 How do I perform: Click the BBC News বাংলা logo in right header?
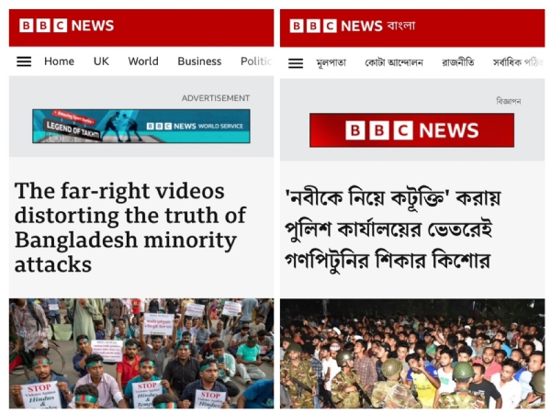coord(353,26)
